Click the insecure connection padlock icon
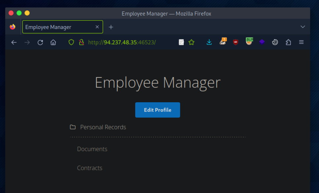The image size is (319, 193). click(x=81, y=42)
